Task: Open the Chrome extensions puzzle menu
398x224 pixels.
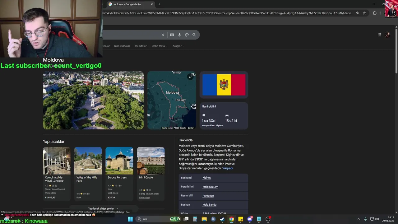Action: [375, 13]
